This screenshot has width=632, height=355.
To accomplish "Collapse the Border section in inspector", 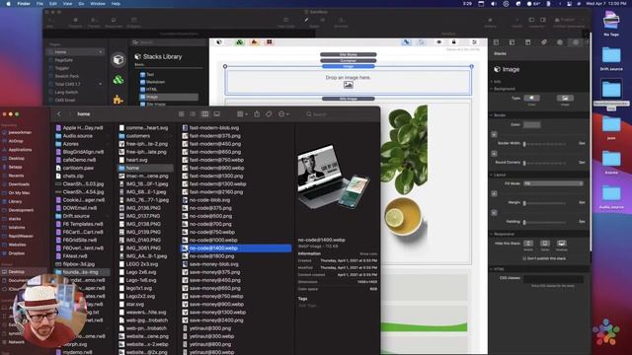I will tap(492, 115).
